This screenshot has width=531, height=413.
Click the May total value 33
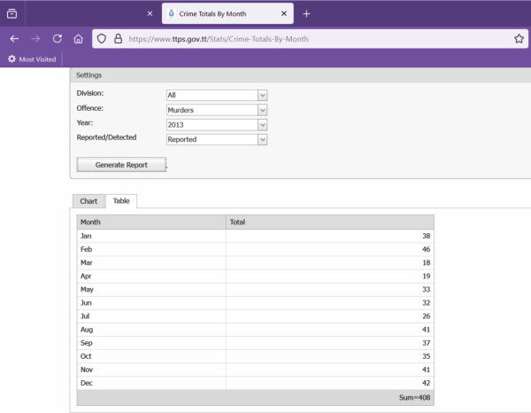click(426, 290)
